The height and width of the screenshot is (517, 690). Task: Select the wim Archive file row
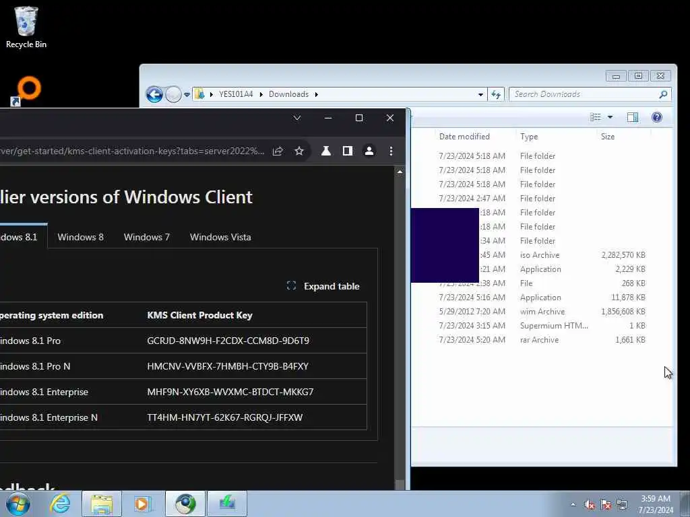pyautogui.click(x=542, y=311)
